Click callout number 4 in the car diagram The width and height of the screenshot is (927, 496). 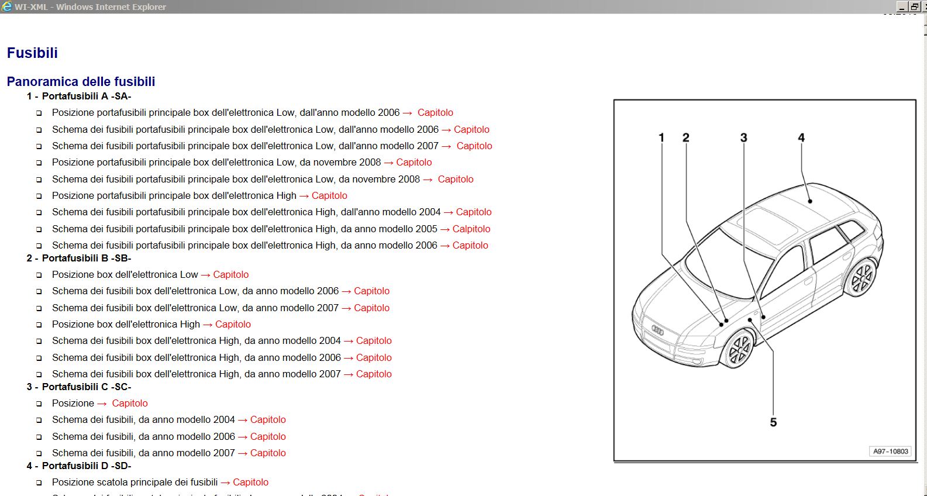(x=801, y=137)
